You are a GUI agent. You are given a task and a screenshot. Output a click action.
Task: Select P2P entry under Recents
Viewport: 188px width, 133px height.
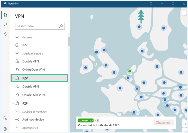click(39, 45)
